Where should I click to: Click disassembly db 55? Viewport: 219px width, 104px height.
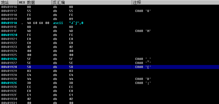pos(63,11)
